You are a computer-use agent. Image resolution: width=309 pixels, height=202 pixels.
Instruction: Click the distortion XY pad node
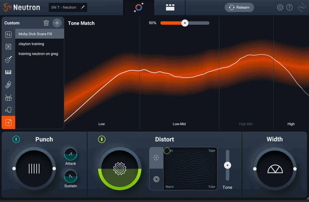click(x=167, y=151)
